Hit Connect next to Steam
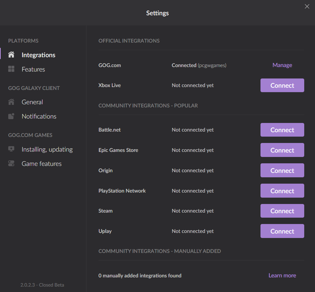The image size is (315, 292). coord(282,211)
